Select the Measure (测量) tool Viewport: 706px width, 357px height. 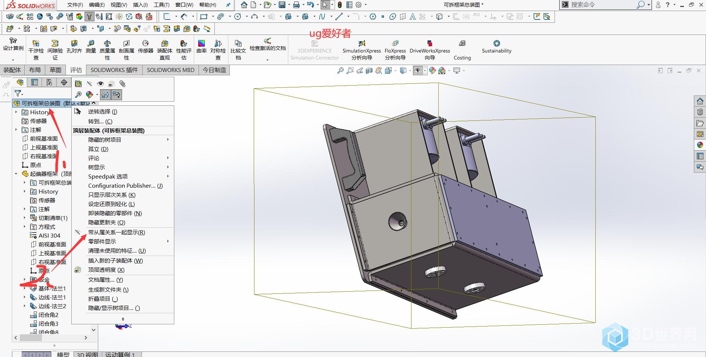click(x=91, y=47)
